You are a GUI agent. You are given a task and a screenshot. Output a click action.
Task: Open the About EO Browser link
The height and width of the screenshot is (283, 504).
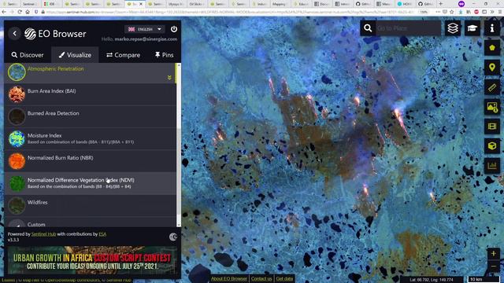[229, 278]
